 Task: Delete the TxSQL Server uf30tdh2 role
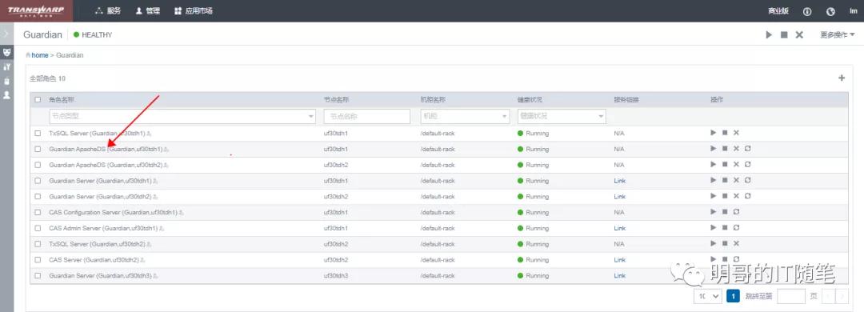[x=736, y=243]
